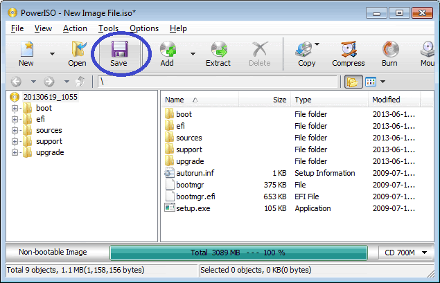The height and width of the screenshot is (283, 440).
Task: Select the setup.exe file
Action: (193, 208)
